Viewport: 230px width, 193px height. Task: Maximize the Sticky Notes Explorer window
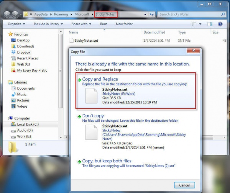[x=210, y=4]
